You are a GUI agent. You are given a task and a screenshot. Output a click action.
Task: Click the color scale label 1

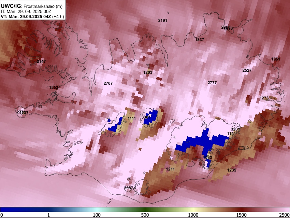[48, 215]
